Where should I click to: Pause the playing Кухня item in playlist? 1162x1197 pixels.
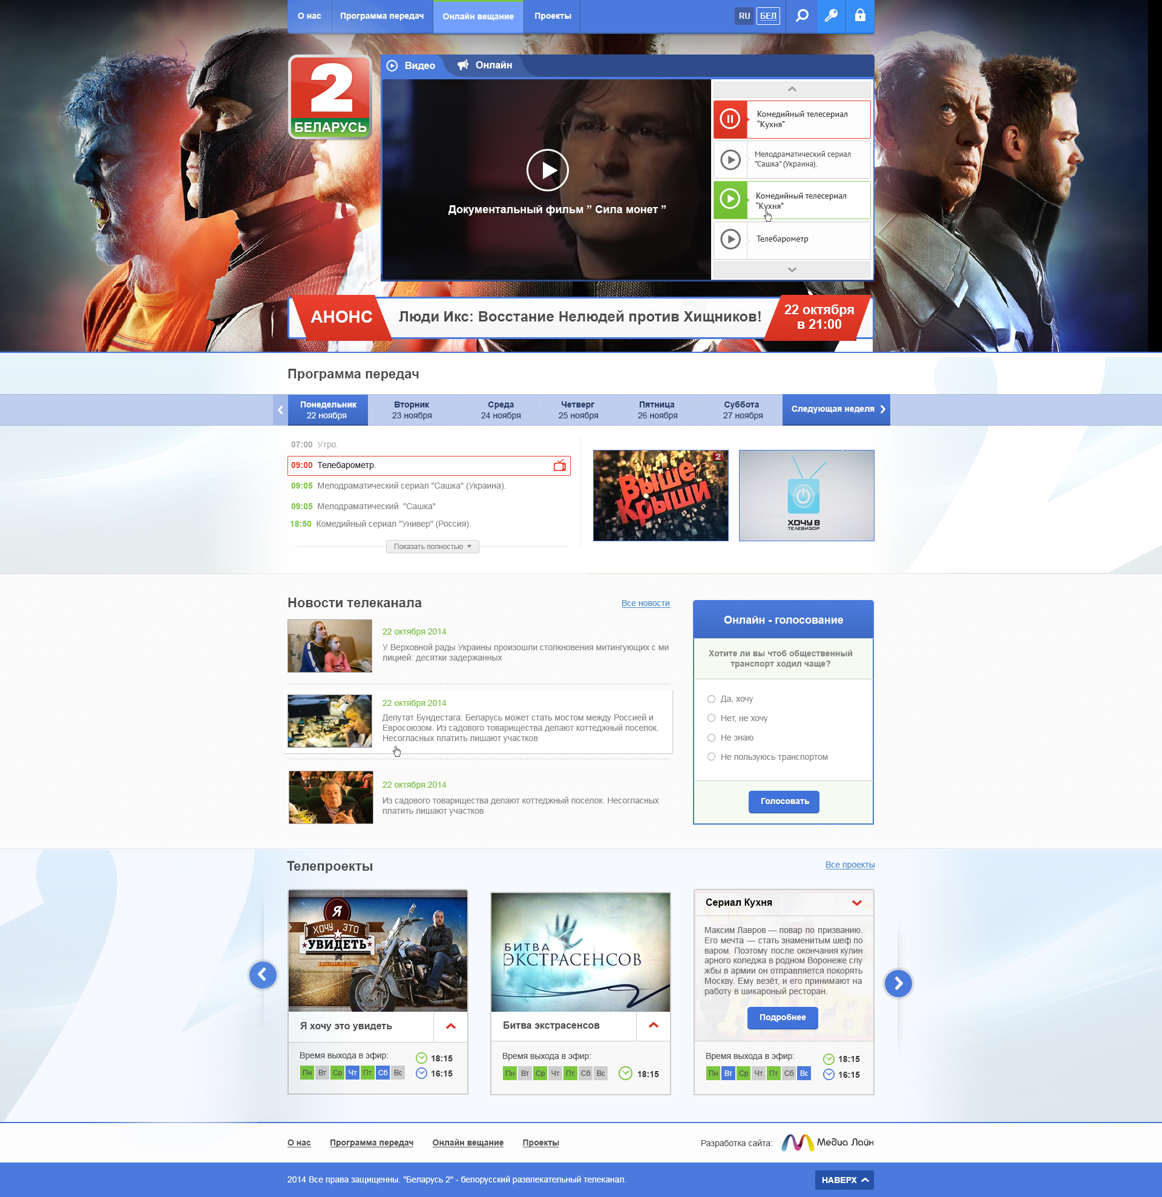click(730, 119)
